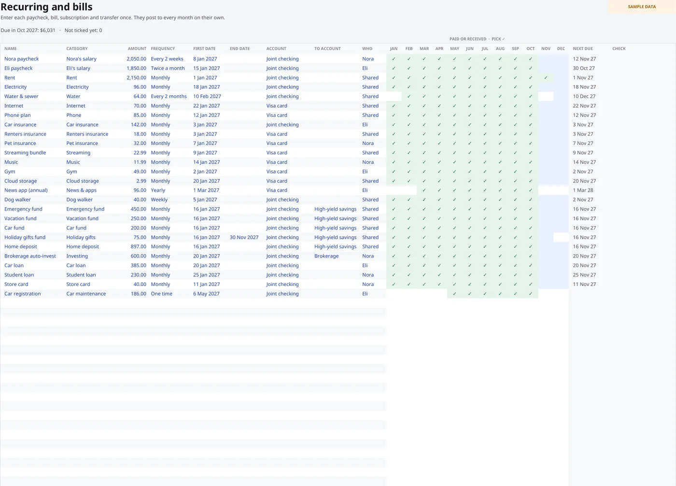The image size is (676, 486).
Task: Click the DEC month column header
Action: [x=561, y=49]
